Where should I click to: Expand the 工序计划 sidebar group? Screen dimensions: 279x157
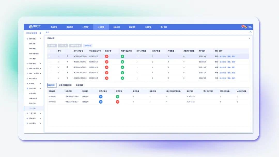[x=41, y=113]
